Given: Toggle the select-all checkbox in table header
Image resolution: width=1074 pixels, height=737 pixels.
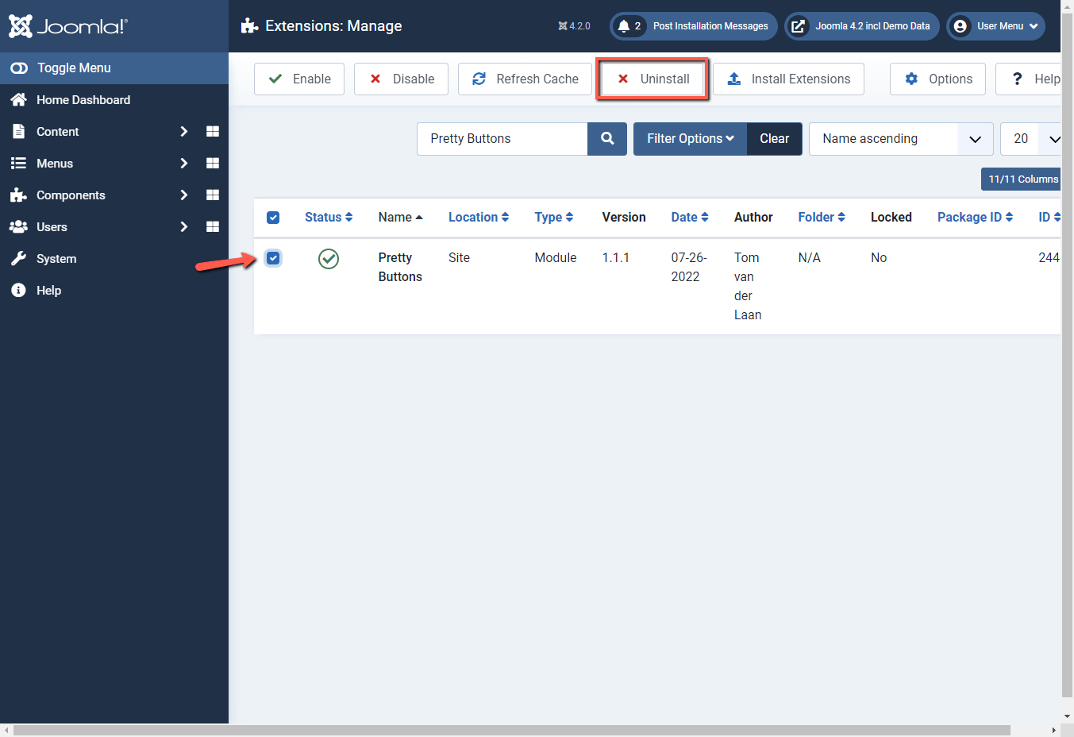Looking at the screenshot, I should [273, 216].
